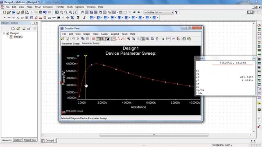Click the add text A icon
Viewport: 262px width, 147px height.
tap(163, 39)
